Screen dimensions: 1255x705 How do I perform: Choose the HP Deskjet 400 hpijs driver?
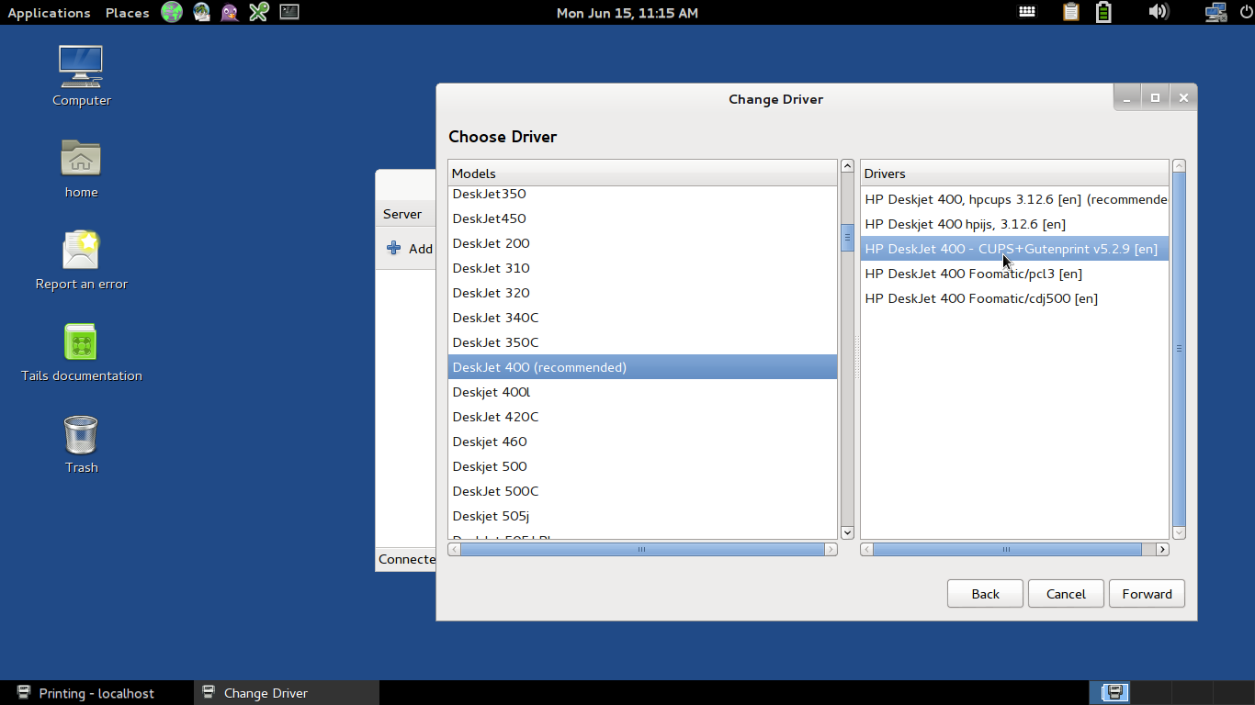pyautogui.click(x=1014, y=224)
